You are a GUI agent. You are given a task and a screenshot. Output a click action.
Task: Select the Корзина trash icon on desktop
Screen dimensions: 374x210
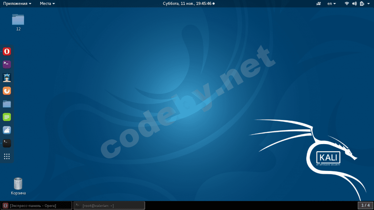point(18,187)
